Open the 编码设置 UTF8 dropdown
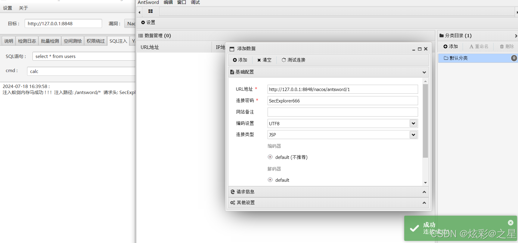 (413, 123)
